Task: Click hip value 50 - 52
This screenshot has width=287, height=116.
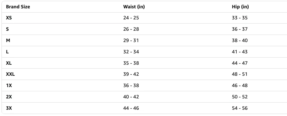Action: 240,97
